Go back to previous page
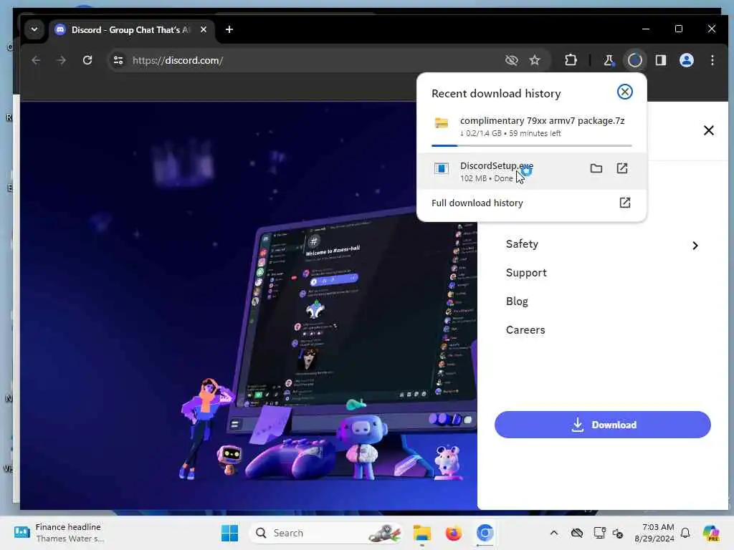 click(36, 60)
